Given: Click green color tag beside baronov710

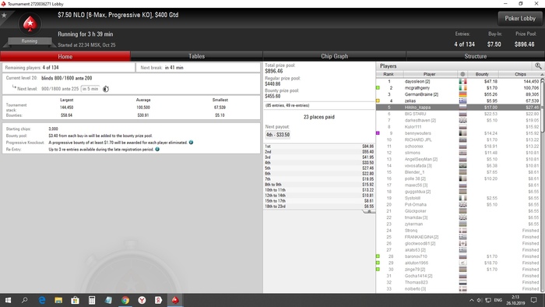Looking at the screenshot, I should (x=378, y=256).
